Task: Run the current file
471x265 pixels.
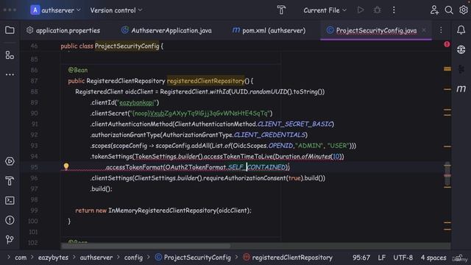Action: 361,10
